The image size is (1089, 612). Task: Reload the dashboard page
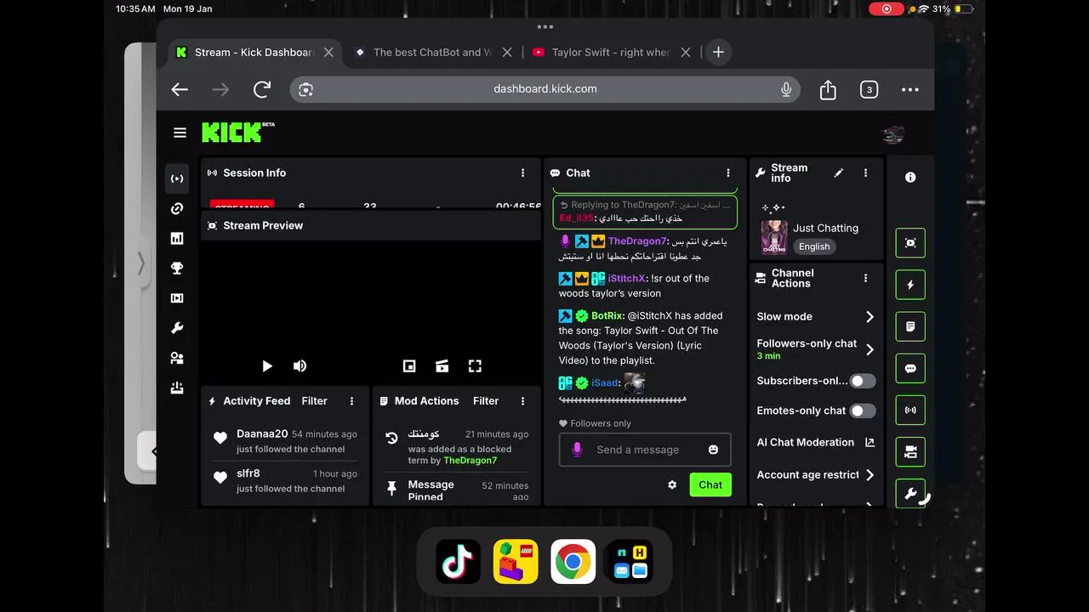click(x=262, y=89)
